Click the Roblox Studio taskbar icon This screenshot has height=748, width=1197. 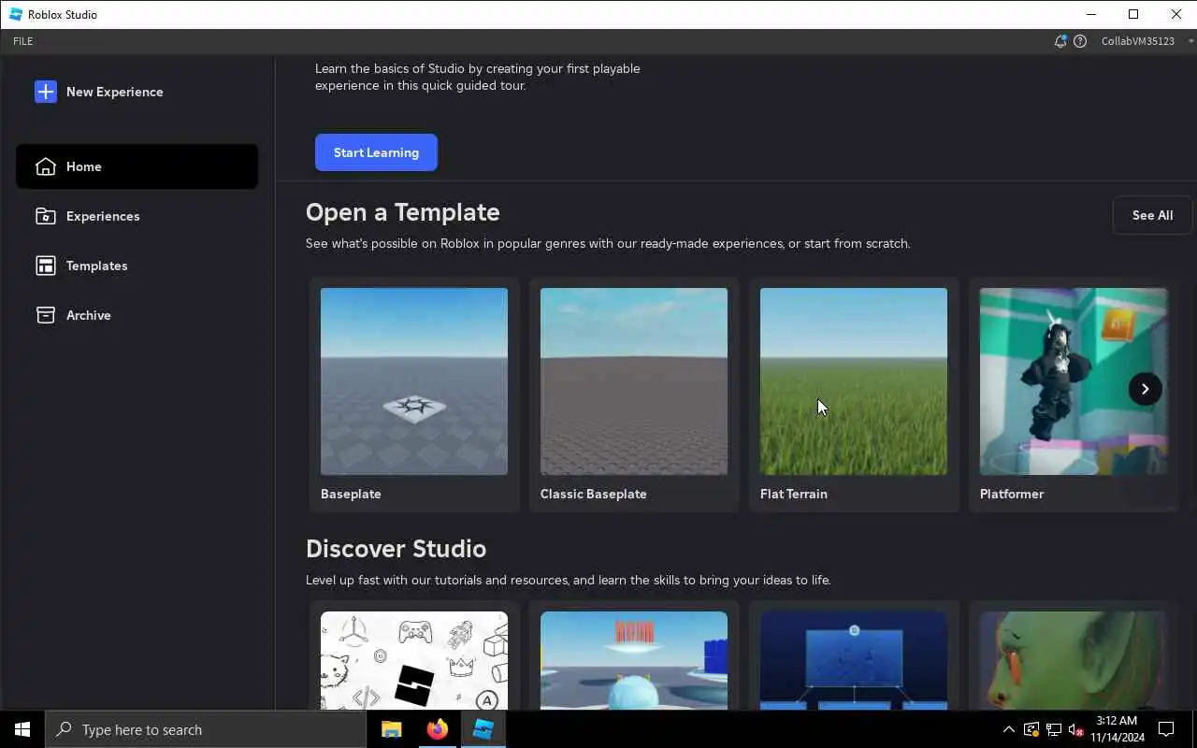coord(483,729)
